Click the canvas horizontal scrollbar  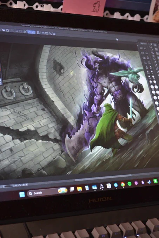pos(103,178)
